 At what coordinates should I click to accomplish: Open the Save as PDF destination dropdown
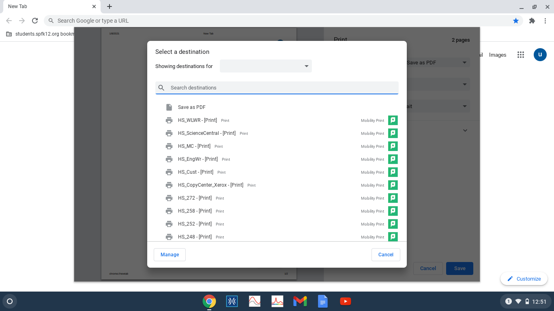(x=437, y=63)
